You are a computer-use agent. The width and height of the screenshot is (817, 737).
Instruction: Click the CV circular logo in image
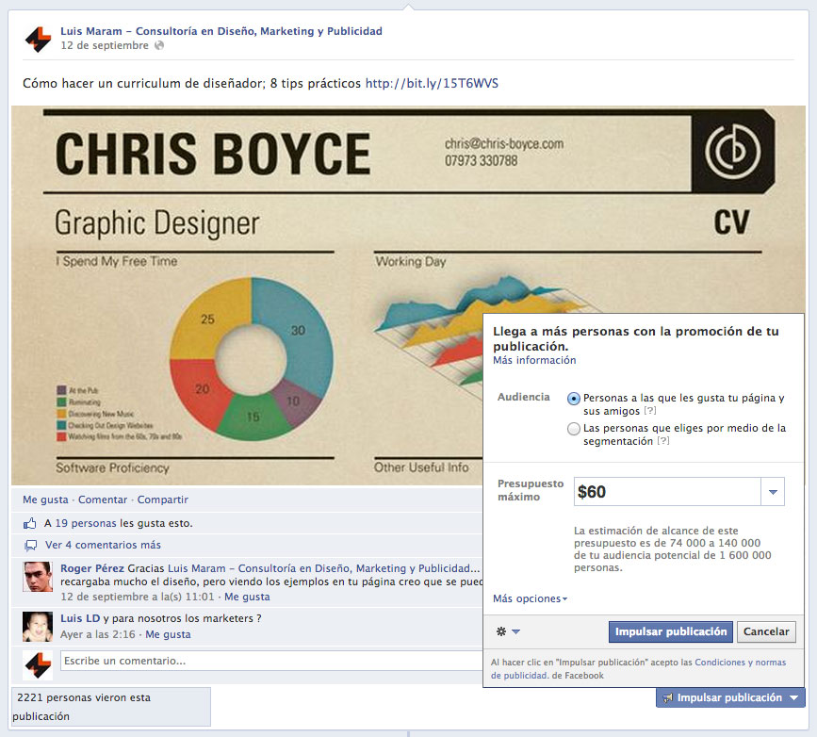click(733, 151)
